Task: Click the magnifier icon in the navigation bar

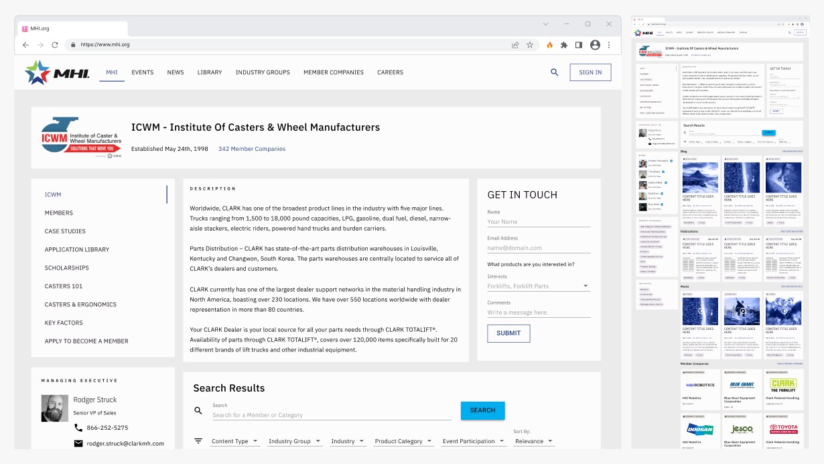Action: point(555,72)
